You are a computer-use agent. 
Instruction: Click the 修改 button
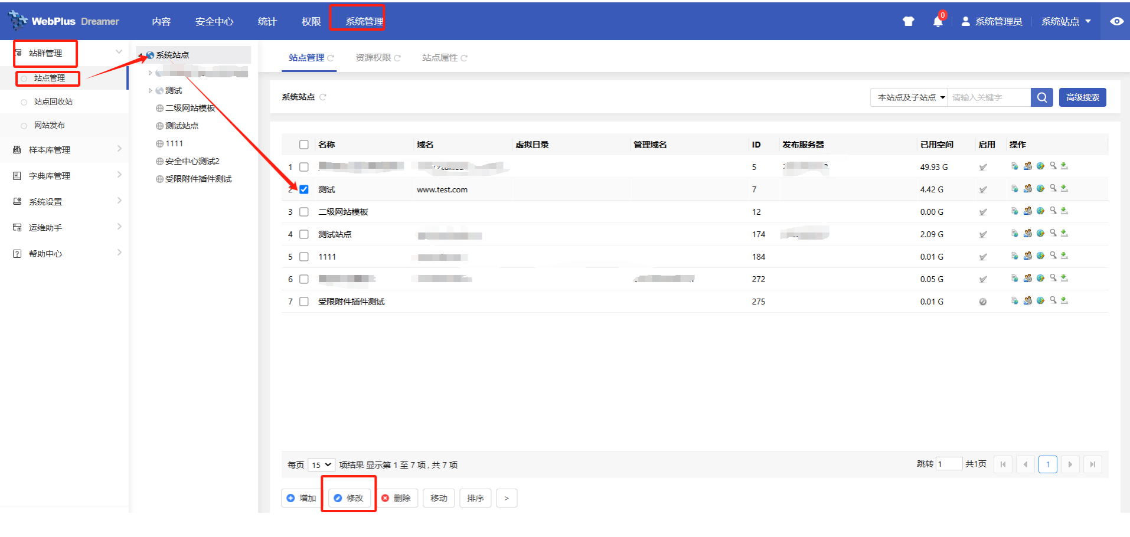[x=349, y=498]
